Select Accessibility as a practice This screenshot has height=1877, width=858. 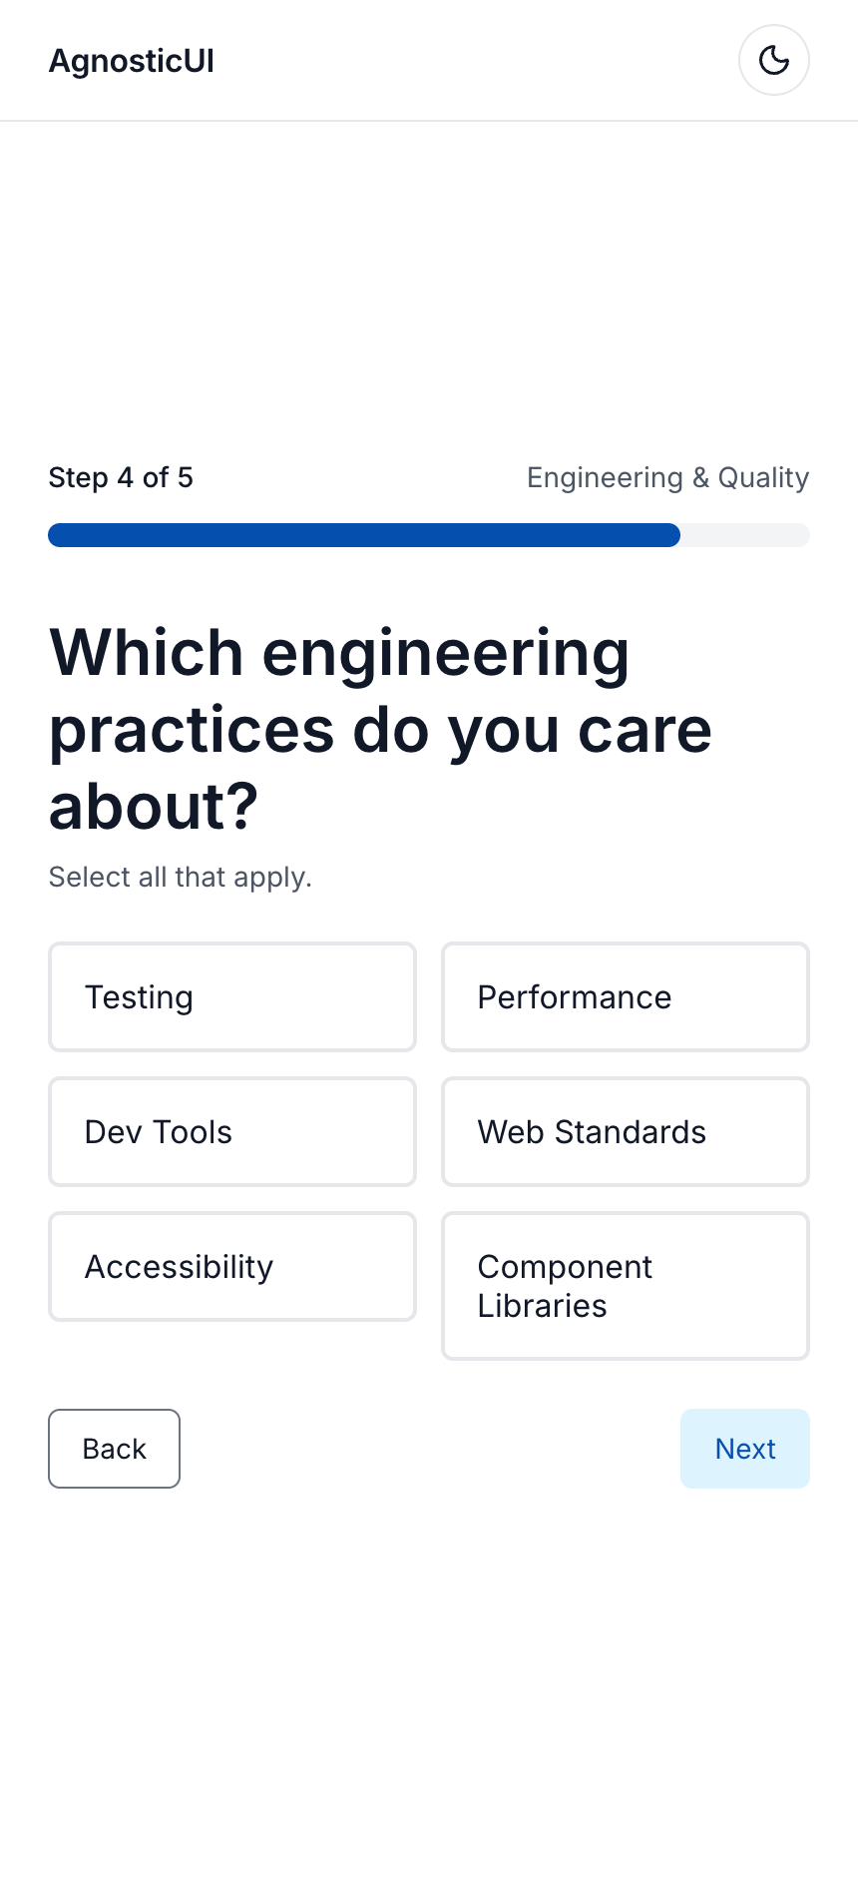pos(231,1266)
